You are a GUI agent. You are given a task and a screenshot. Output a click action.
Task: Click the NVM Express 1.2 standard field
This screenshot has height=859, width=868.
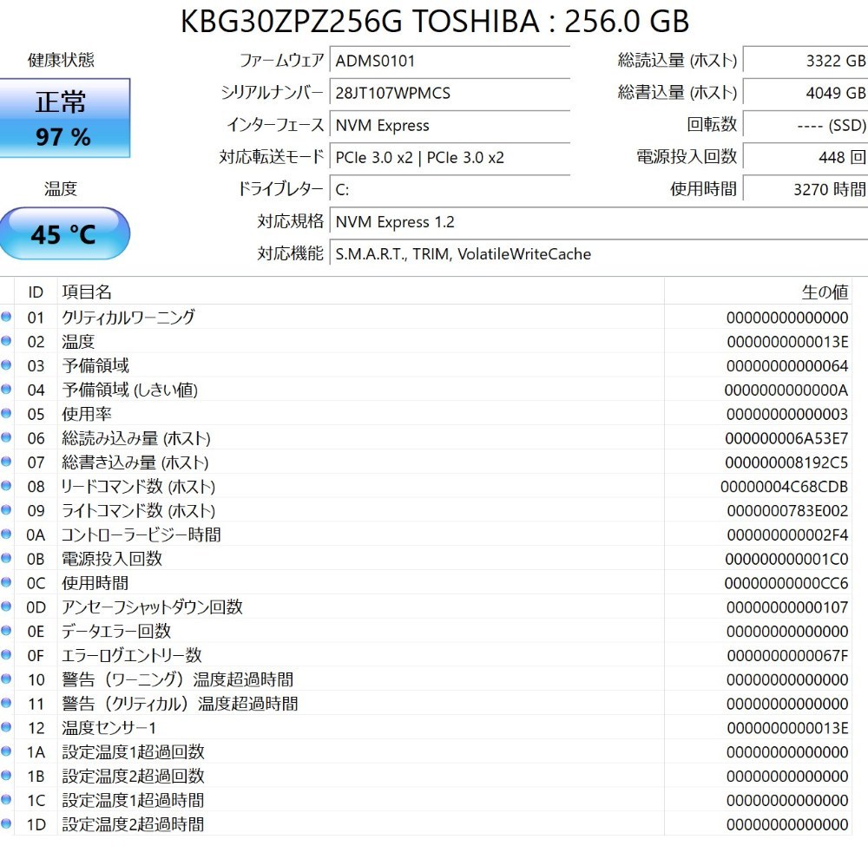tap(599, 221)
